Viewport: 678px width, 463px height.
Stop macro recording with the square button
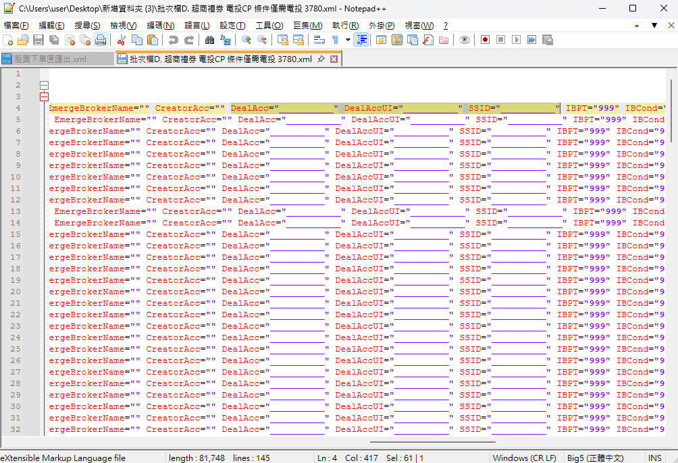coord(500,40)
